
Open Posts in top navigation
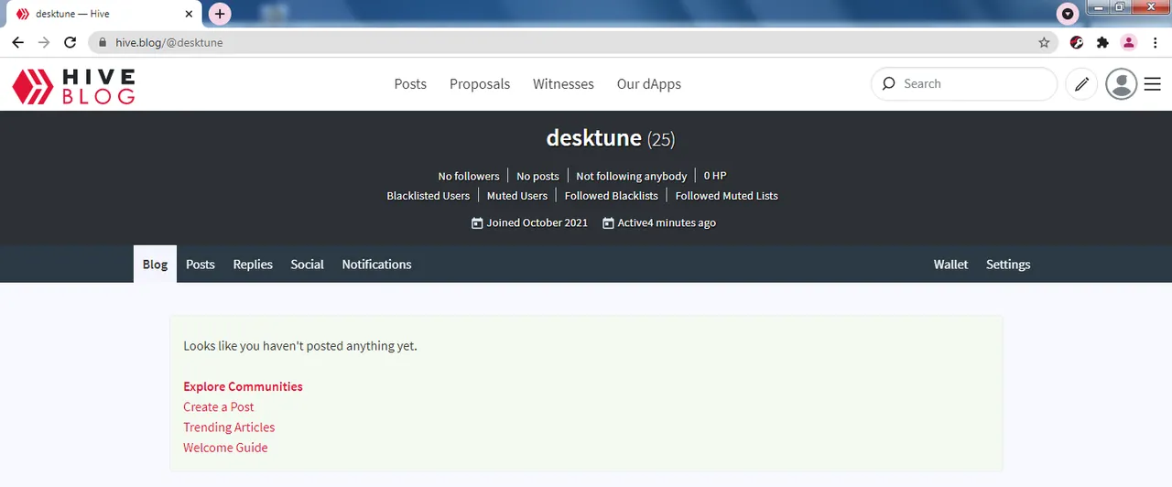tap(410, 83)
